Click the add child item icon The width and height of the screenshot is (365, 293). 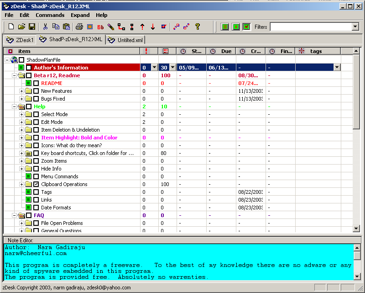click(121, 27)
